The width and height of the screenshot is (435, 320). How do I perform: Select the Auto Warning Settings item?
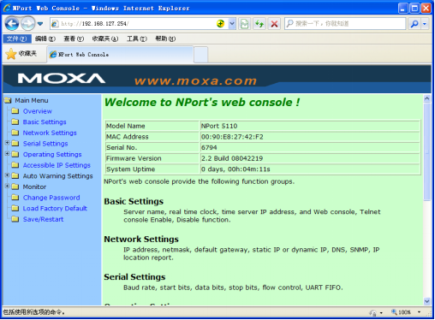pos(57,176)
